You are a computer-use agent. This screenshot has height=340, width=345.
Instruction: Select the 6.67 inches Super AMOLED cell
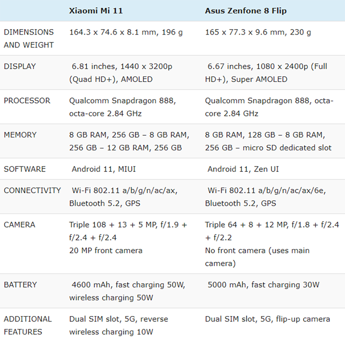[266, 73]
